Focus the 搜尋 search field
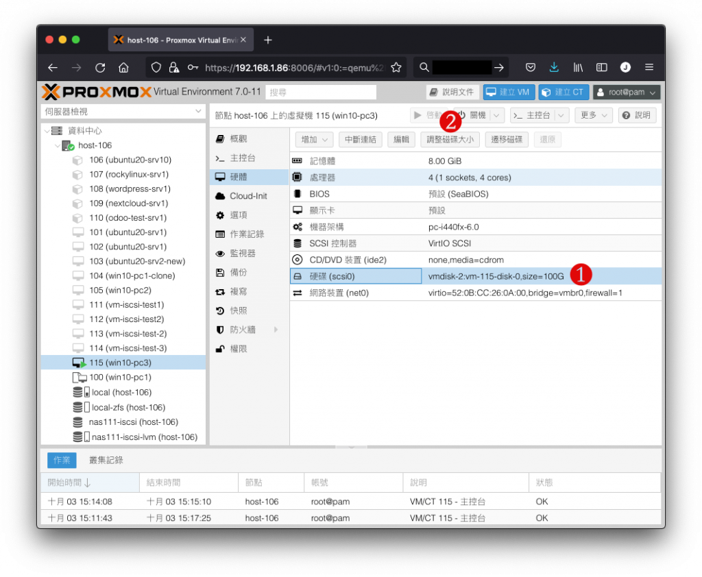Viewport: 702px width, 577px height. pyautogui.click(x=321, y=93)
